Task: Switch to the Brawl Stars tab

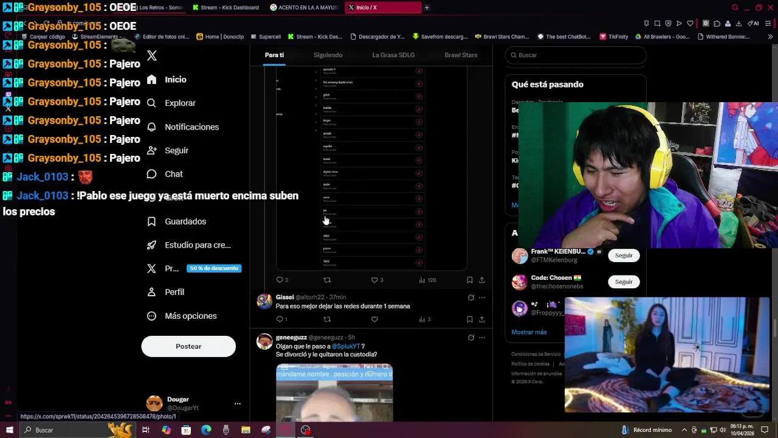Action: click(x=461, y=55)
